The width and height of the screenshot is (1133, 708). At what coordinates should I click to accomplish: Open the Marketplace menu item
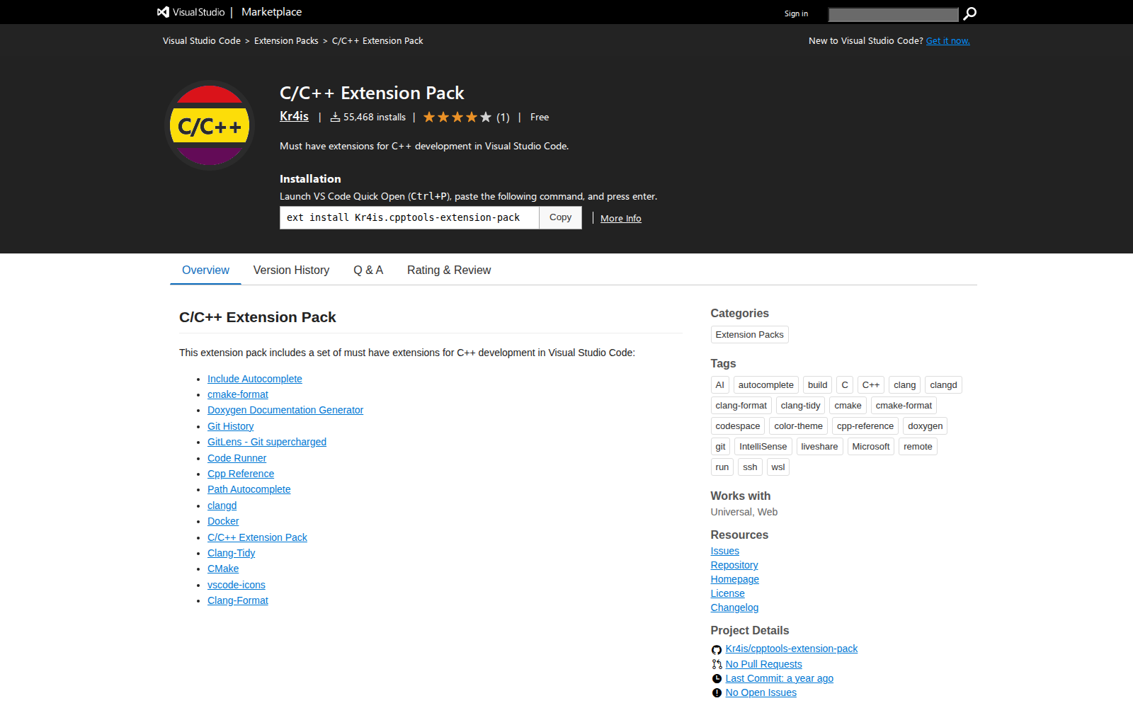tap(271, 11)
